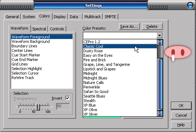Open the SMPTE tab
Image resolution: width=196 pixels, height=132 pixels.
110,17
